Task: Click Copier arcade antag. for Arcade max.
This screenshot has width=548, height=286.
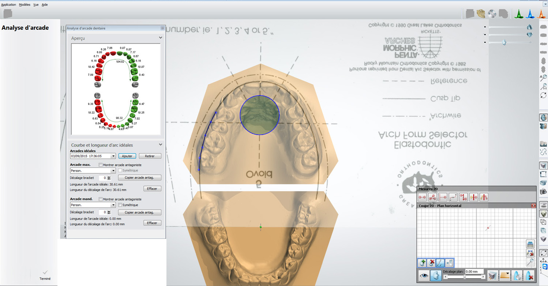Action: [x=139, y=178]
